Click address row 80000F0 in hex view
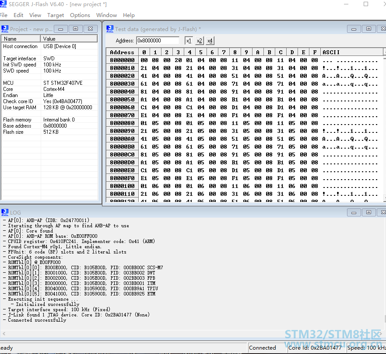 click(123, 178)
